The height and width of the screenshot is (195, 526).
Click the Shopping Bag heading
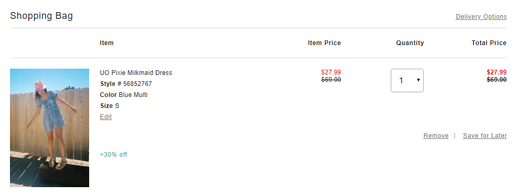(41, 16)
